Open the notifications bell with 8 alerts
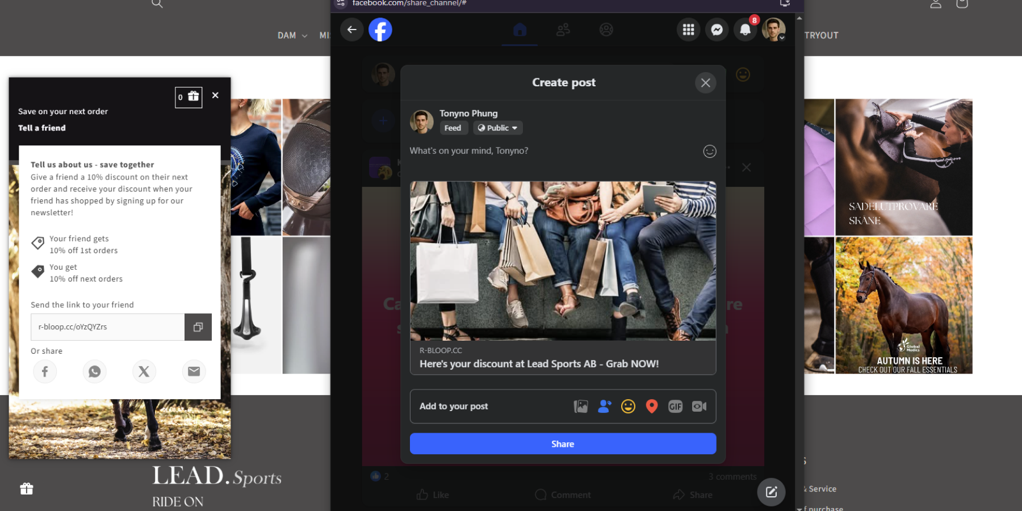1022x511 pixels. click(745, 30)
